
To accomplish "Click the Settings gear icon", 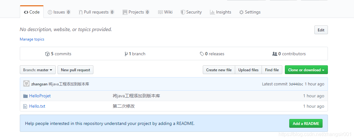I will pyautogui.click(x=241, y=12).
